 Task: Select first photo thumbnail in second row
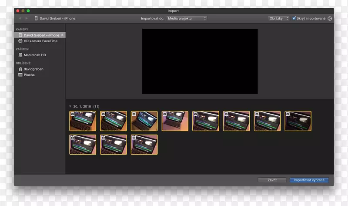83,145
